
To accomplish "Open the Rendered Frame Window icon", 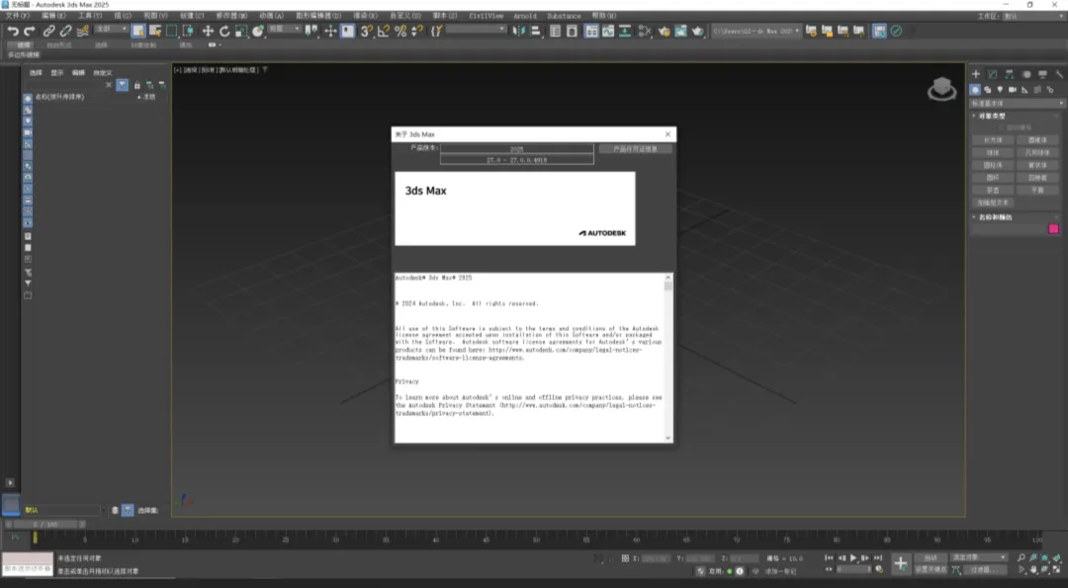I will (x=680, y=31).
